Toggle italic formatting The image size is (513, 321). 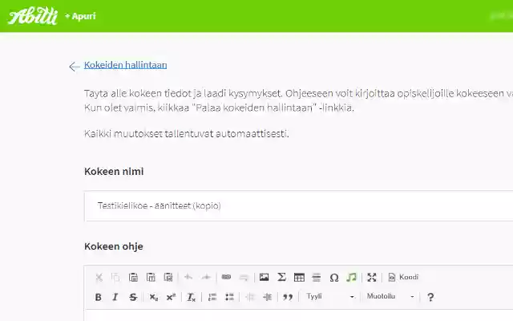pos(115,297)
